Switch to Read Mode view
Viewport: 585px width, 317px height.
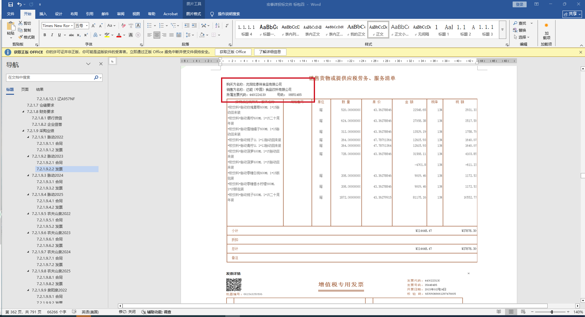tap(499, 312)
